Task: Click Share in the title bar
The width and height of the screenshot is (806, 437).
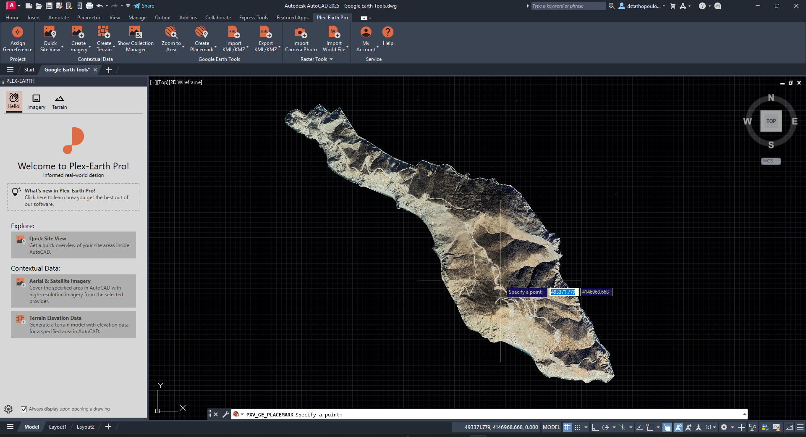Action: tap(144, 6)
